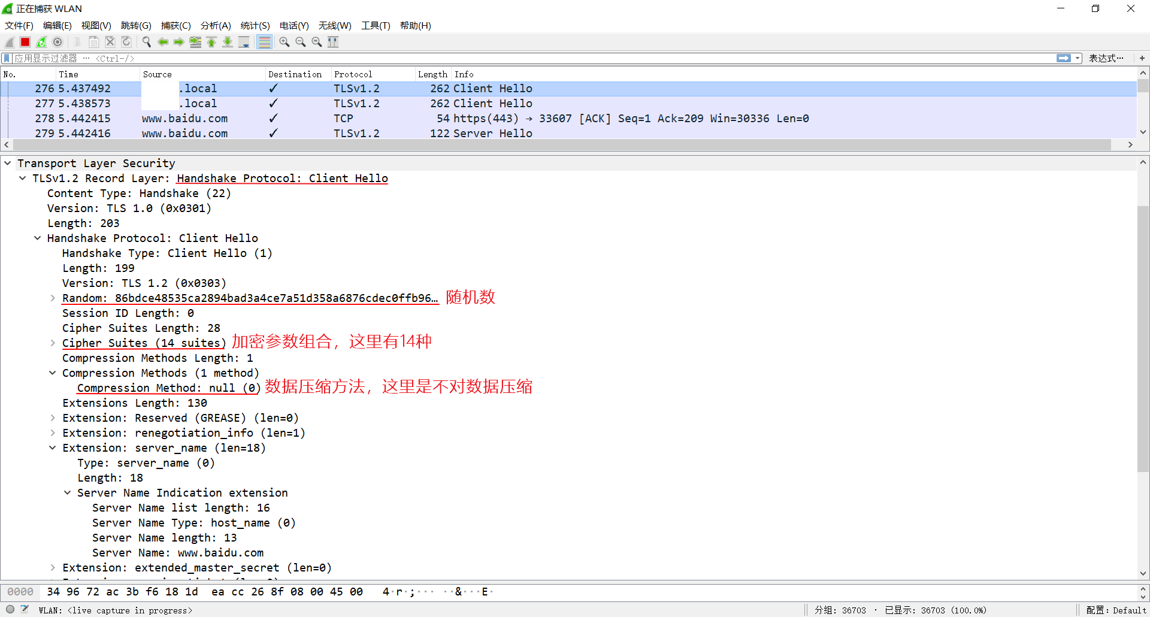The width and height of the screenshot is (1150, 617).
Task: Go back to previous packet with the left arrow
Action: [x=162, y=42]
